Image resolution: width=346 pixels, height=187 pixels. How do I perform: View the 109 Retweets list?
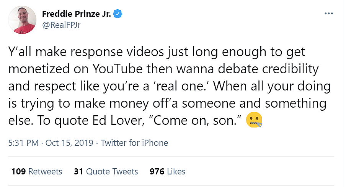tap(37, 171)
